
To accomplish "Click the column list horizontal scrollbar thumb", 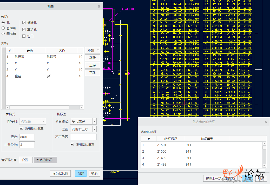I will click(x=39, y=107).
